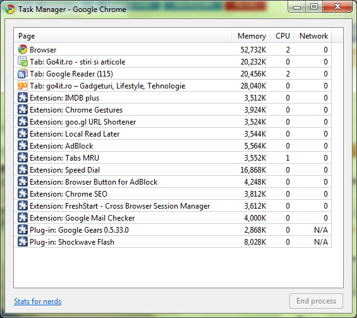Select the Tab: go4it.ro – Gadgeturi, Lifestyle, Tehnologie row

(173, 85)
